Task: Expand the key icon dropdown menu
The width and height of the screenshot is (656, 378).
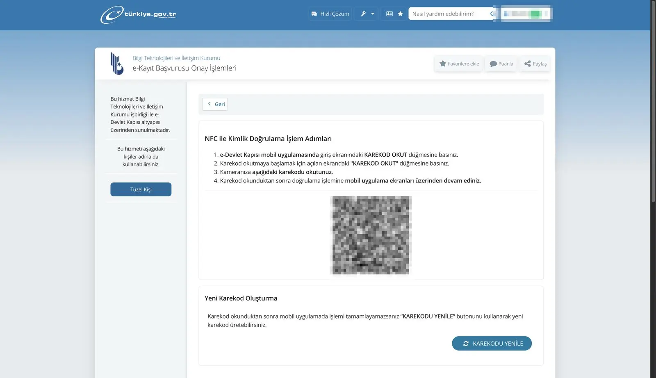Action: pos(366,14)
